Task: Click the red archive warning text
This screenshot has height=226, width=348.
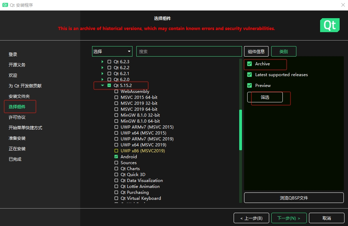Action: (166, 28)
